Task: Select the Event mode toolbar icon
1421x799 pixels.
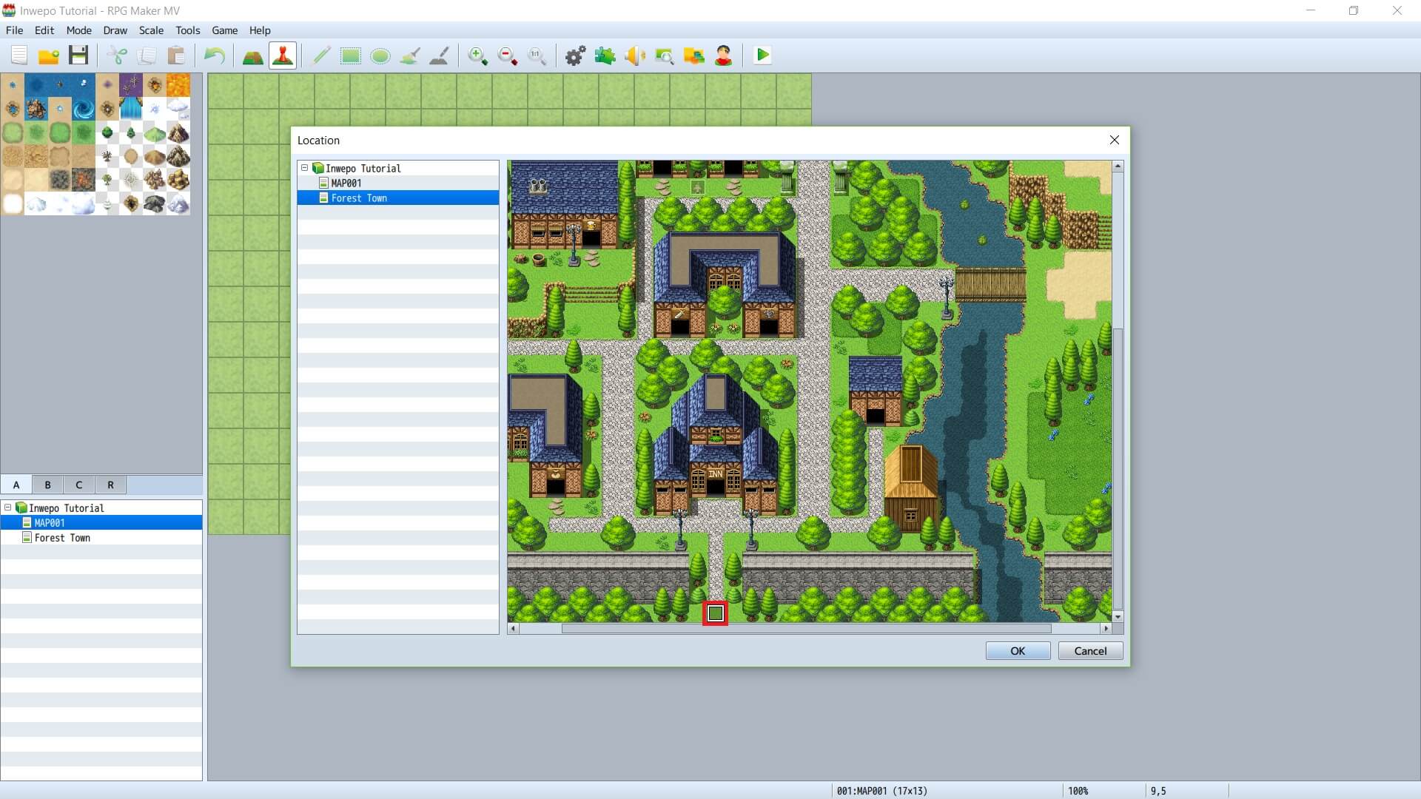Action: pyautogui.click(x=283, y=55)
